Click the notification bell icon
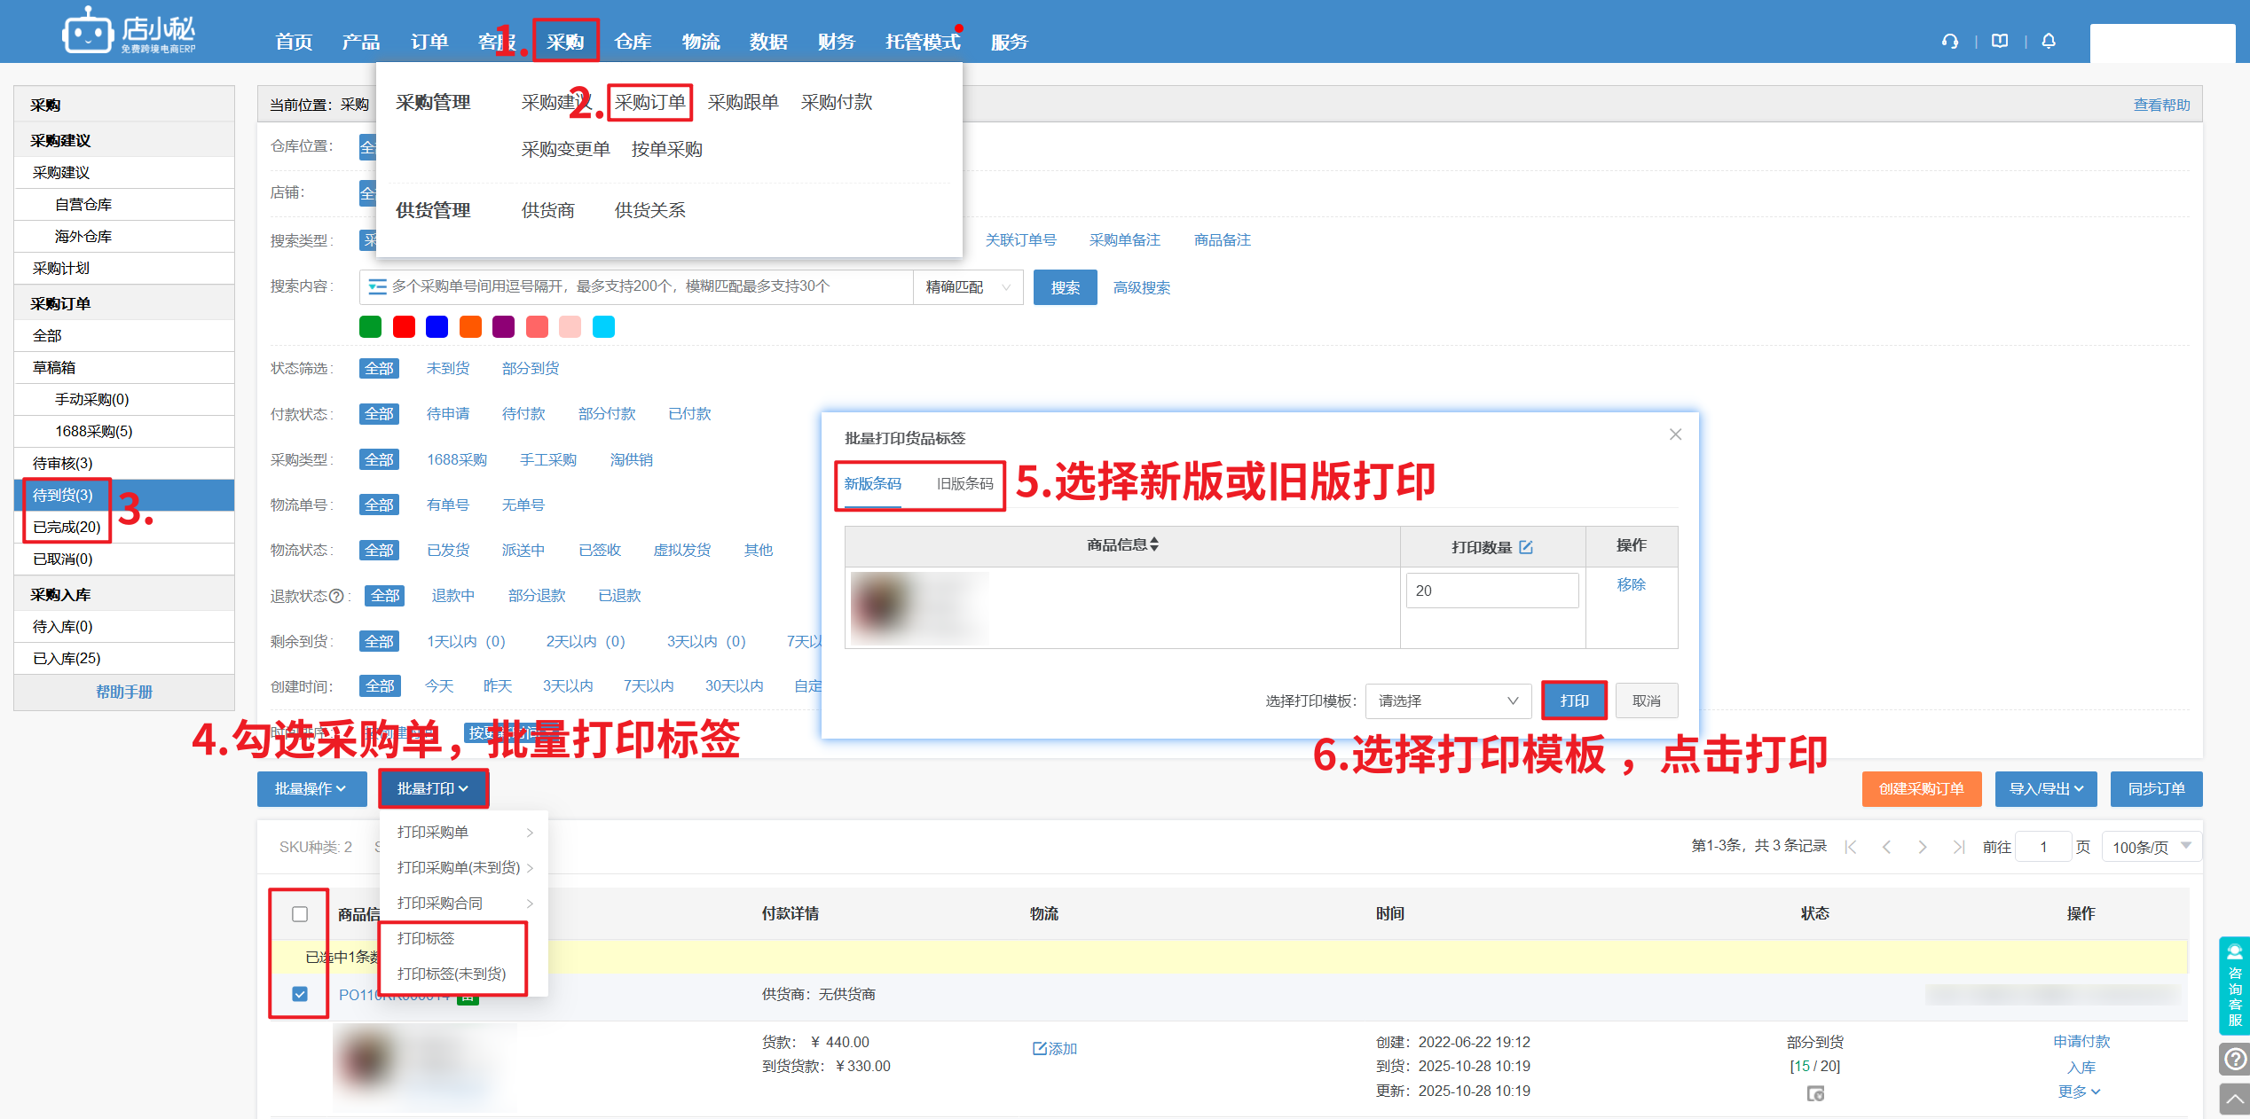The height and width of the screenshot is (1119, 2250). [2049, 41]
